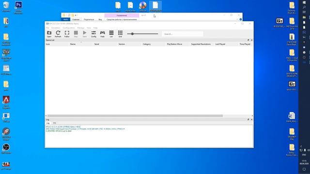310x174 pixels.
Task: Select the OBS Studio desktop icon
Action: 6,149
